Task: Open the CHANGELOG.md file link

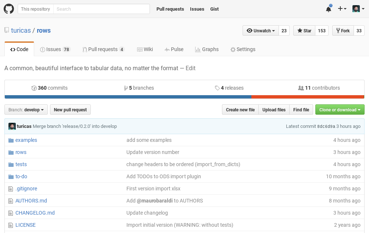Action: (x=35, y=213)
